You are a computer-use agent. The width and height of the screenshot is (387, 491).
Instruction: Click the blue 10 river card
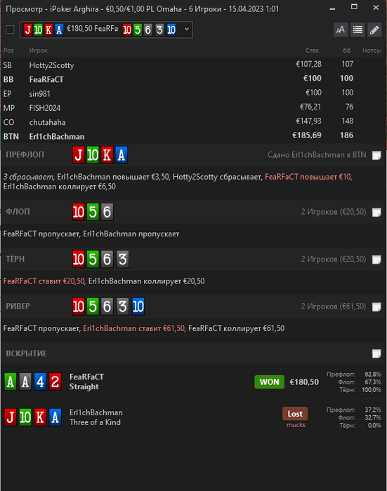138,307
